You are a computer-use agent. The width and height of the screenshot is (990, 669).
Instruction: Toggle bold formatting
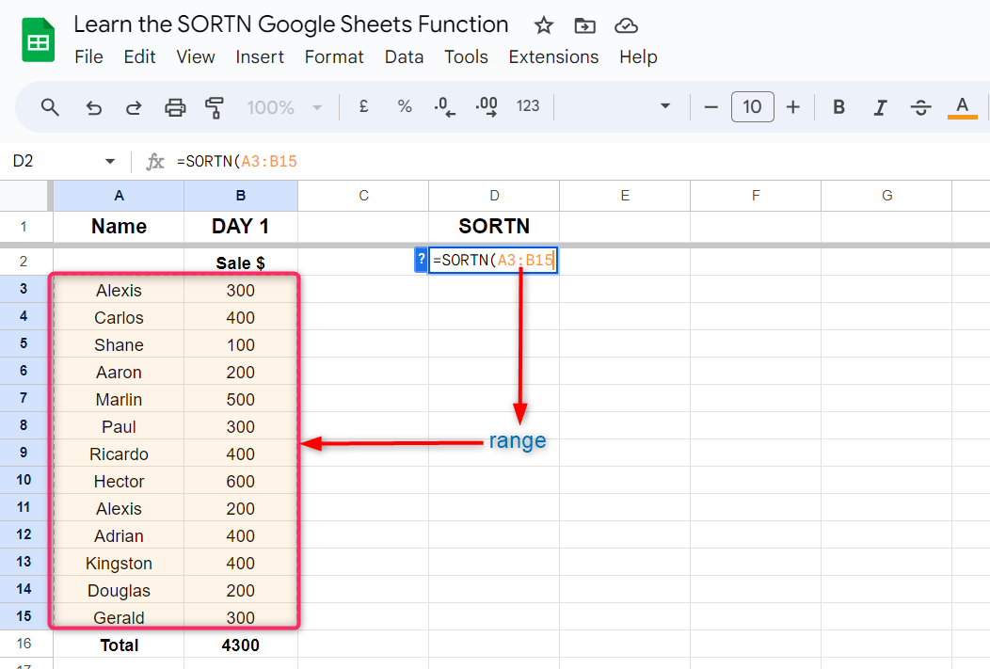pos(838,107)
